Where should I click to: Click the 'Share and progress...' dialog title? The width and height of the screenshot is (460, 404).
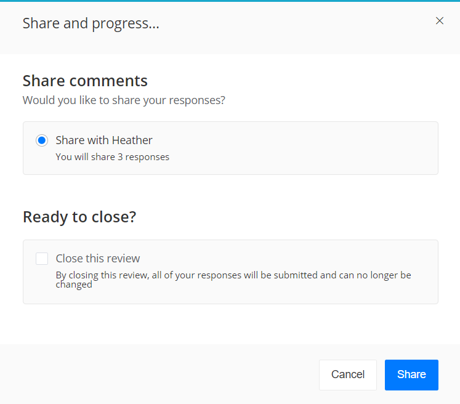[x=91, y=23]
